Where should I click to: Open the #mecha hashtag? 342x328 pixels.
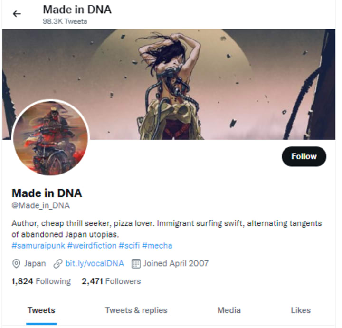[x=157, y=245]
